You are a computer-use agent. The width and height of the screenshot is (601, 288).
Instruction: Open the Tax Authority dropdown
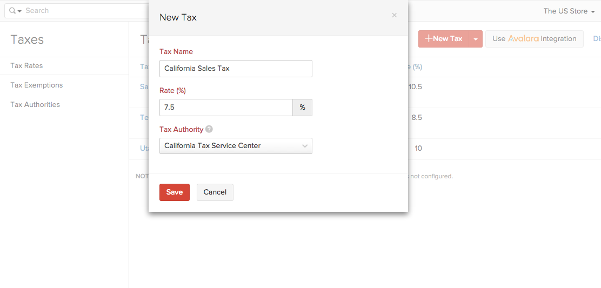(x=236, y=146)
